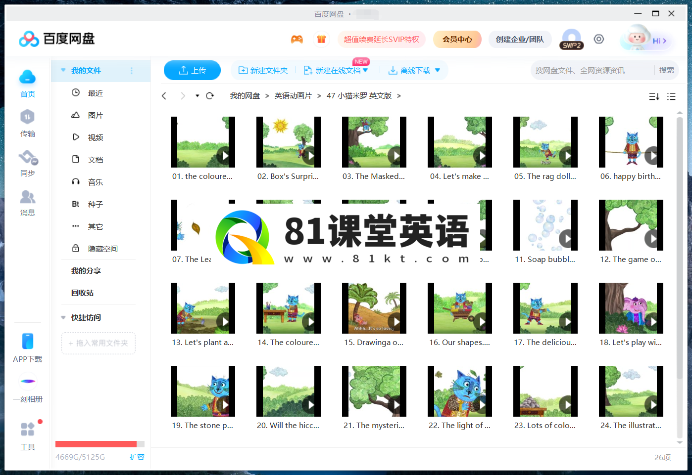Expand the 离线下载 dropdown
The height and width of the screenshot is (475, 692).
tap(438, 70)
